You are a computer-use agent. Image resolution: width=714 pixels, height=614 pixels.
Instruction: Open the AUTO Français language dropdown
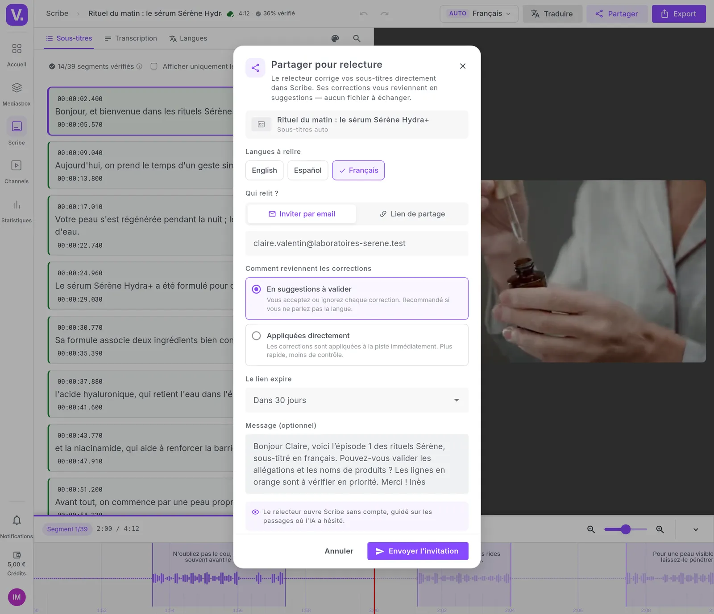[479, 14]
